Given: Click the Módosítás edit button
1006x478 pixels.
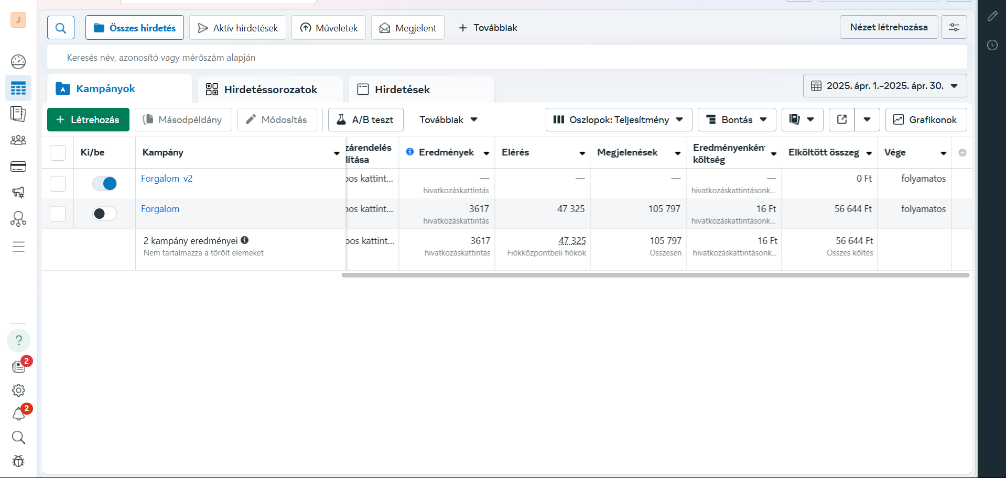Looking at the screenshot, I should pyautogui.click(x=277, y=119).
